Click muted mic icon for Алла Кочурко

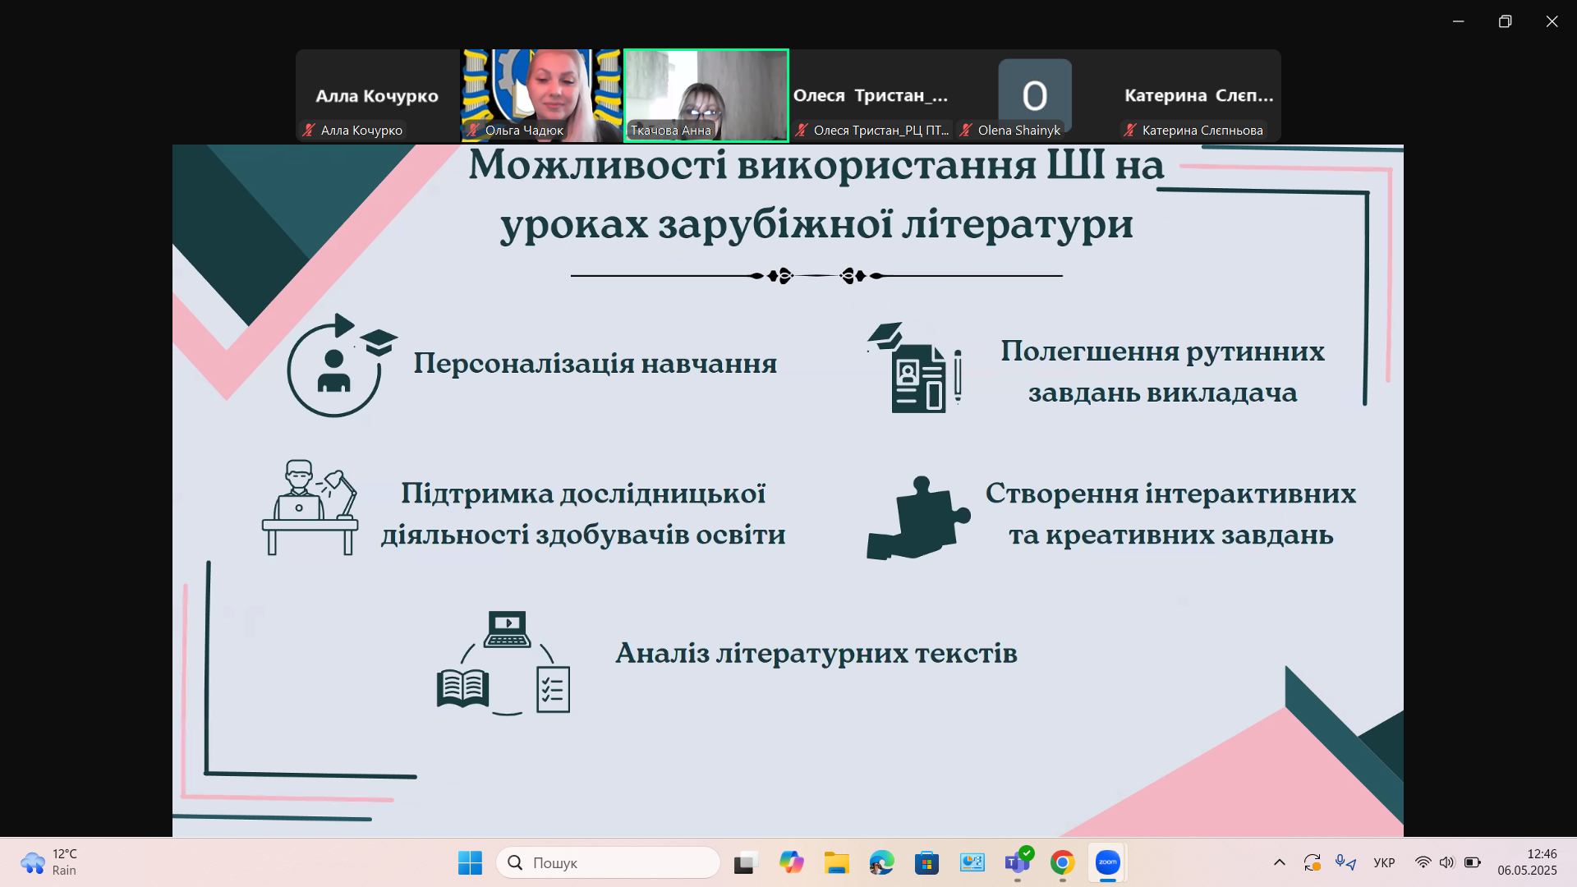(309, 130)
